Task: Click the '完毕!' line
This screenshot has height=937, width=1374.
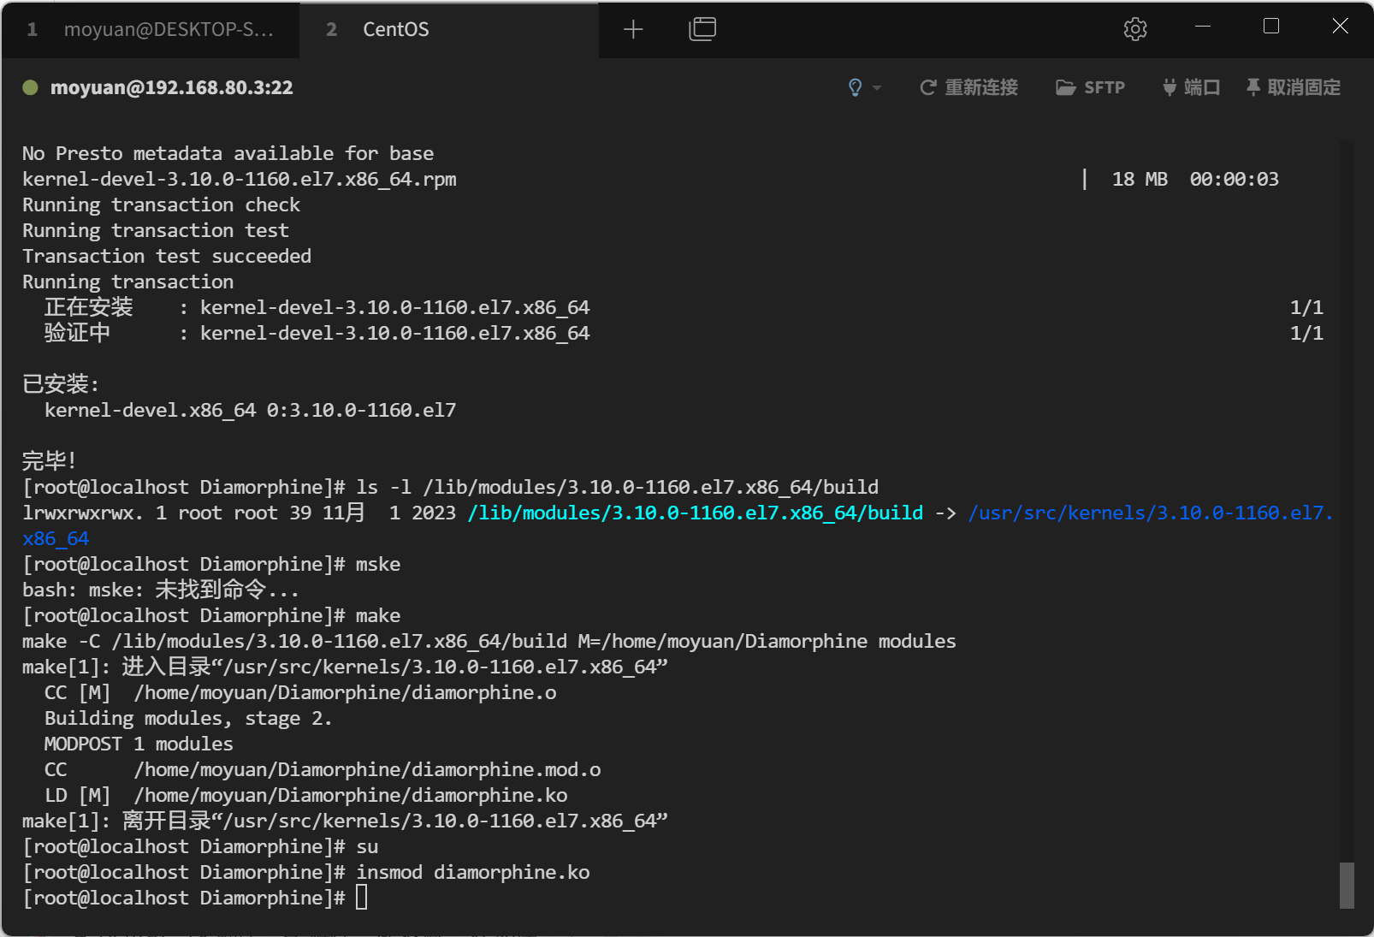Action: click(x=49, y=461)
